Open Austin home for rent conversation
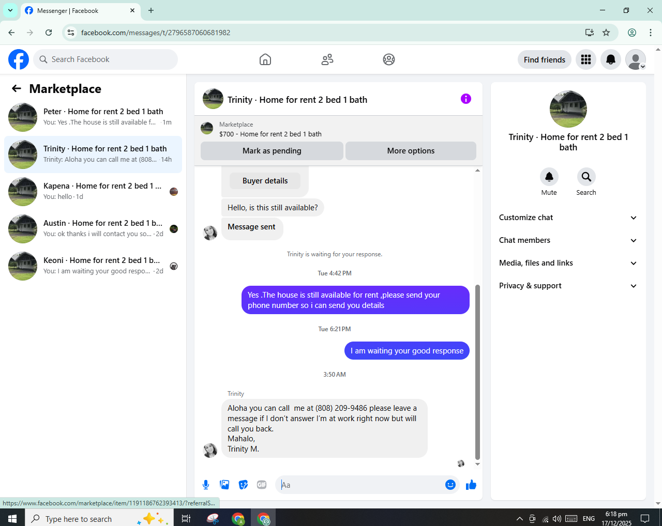 tap(93, 229)
